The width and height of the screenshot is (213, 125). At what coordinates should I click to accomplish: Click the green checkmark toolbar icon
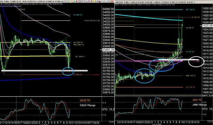(68, 1)
